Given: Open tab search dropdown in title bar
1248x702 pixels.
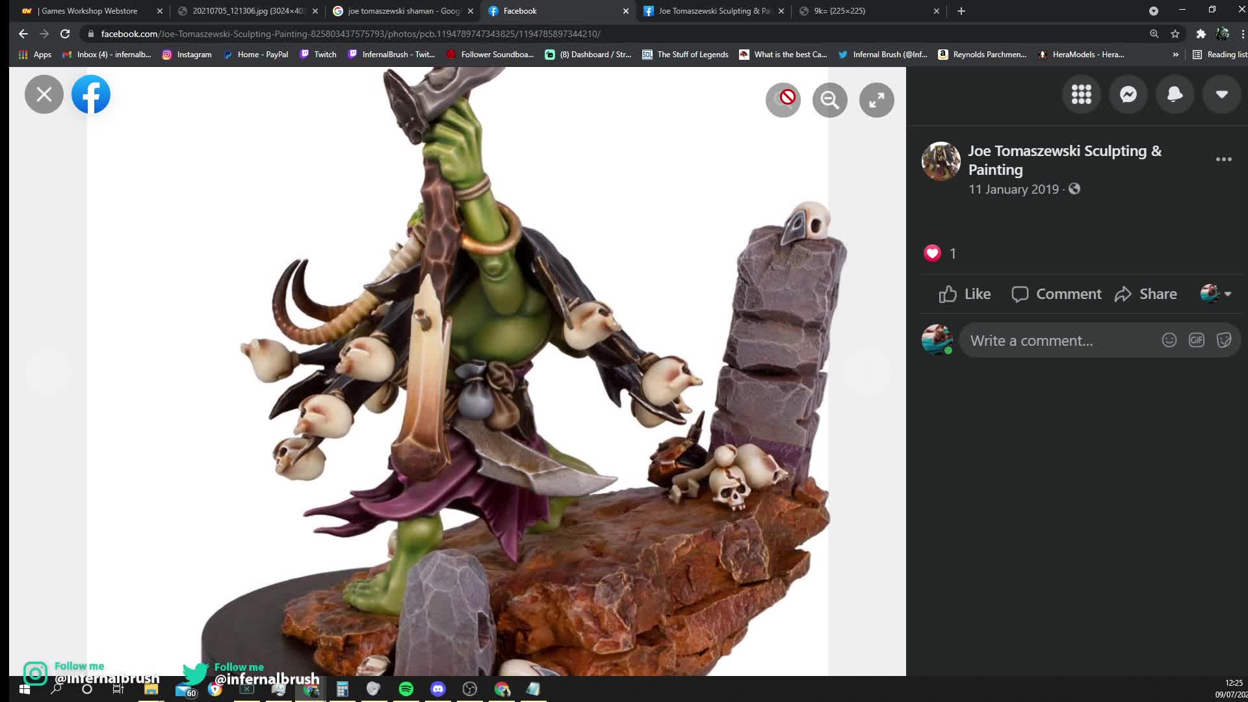Looking at the screenshot, I should (1154, 11).
